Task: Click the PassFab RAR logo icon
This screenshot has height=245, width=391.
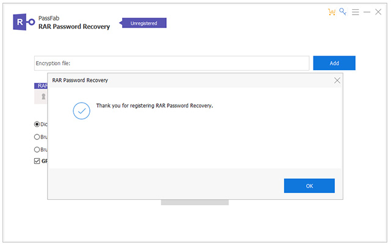Action: (x=24, y=22)
